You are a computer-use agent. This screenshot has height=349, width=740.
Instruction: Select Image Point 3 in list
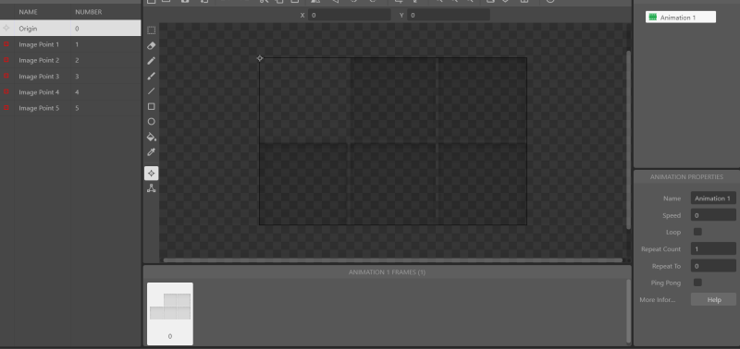(x=70, y=77)
